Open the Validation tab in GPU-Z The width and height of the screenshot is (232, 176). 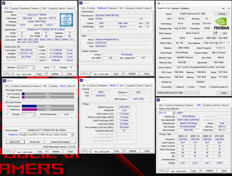tap(185, 8)
